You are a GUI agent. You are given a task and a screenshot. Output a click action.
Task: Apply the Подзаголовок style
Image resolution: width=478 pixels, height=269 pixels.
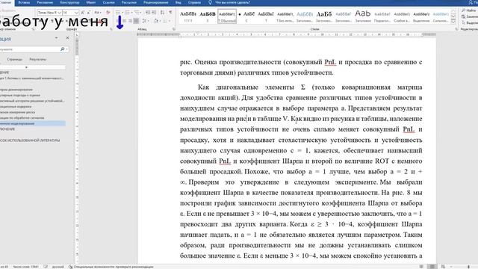pos(382,16)
